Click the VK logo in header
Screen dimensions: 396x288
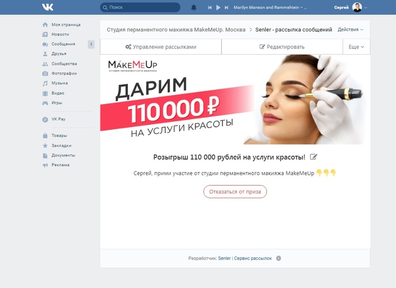click(x=47, y=7)
